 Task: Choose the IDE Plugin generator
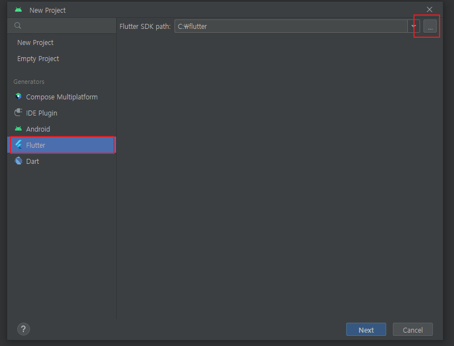62,113
